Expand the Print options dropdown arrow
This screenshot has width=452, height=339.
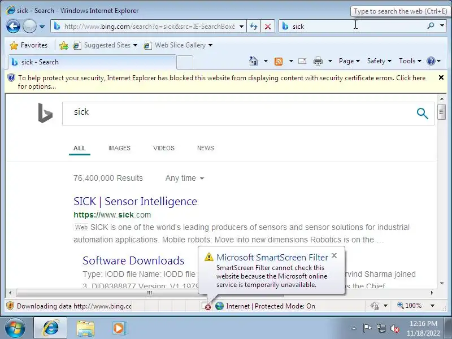(x=331, y=61)
